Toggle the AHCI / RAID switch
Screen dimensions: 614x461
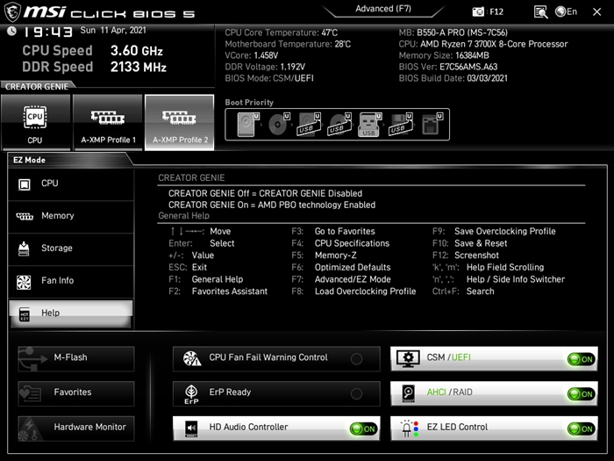[x=582, y=394]
